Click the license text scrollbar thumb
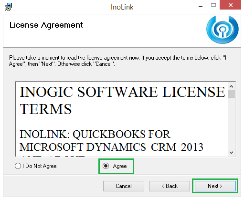 coord(231,94)
